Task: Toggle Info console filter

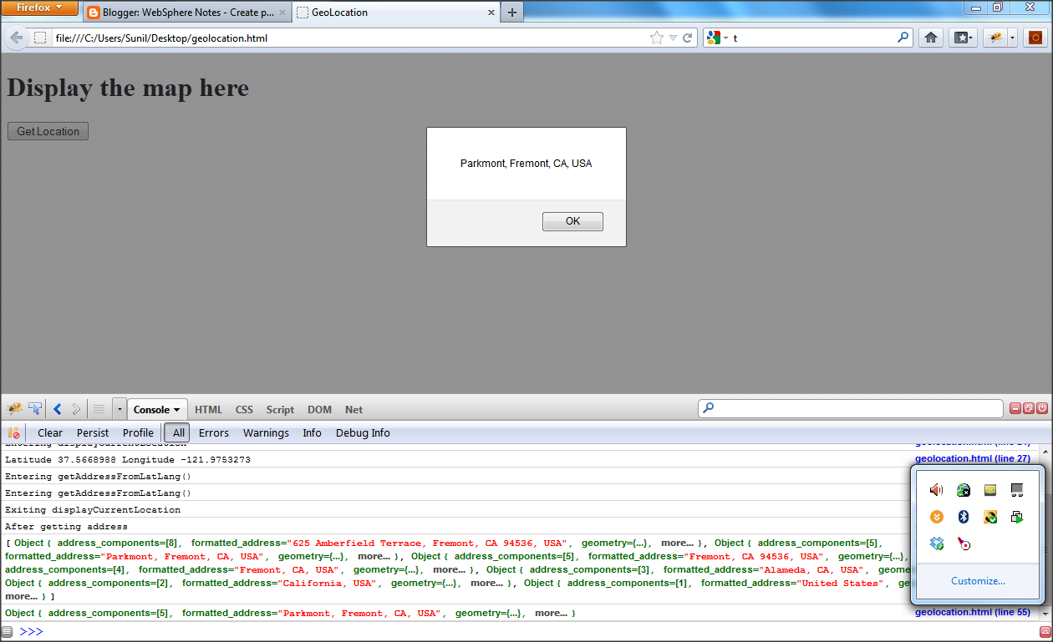Action: pyautogui.click(x=312, y=432)
